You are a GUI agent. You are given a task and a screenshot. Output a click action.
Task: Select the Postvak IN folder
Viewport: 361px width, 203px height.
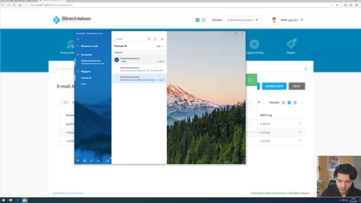pyautogui.click(x=86, y=78)
